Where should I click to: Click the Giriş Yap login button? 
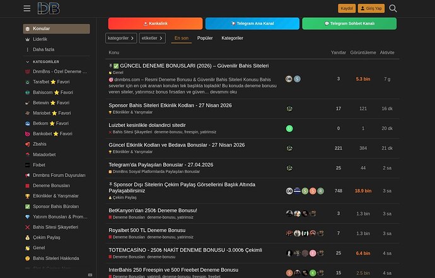371,8
